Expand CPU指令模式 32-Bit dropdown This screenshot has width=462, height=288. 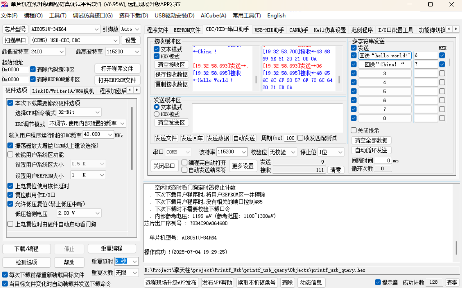pos(79,112)
